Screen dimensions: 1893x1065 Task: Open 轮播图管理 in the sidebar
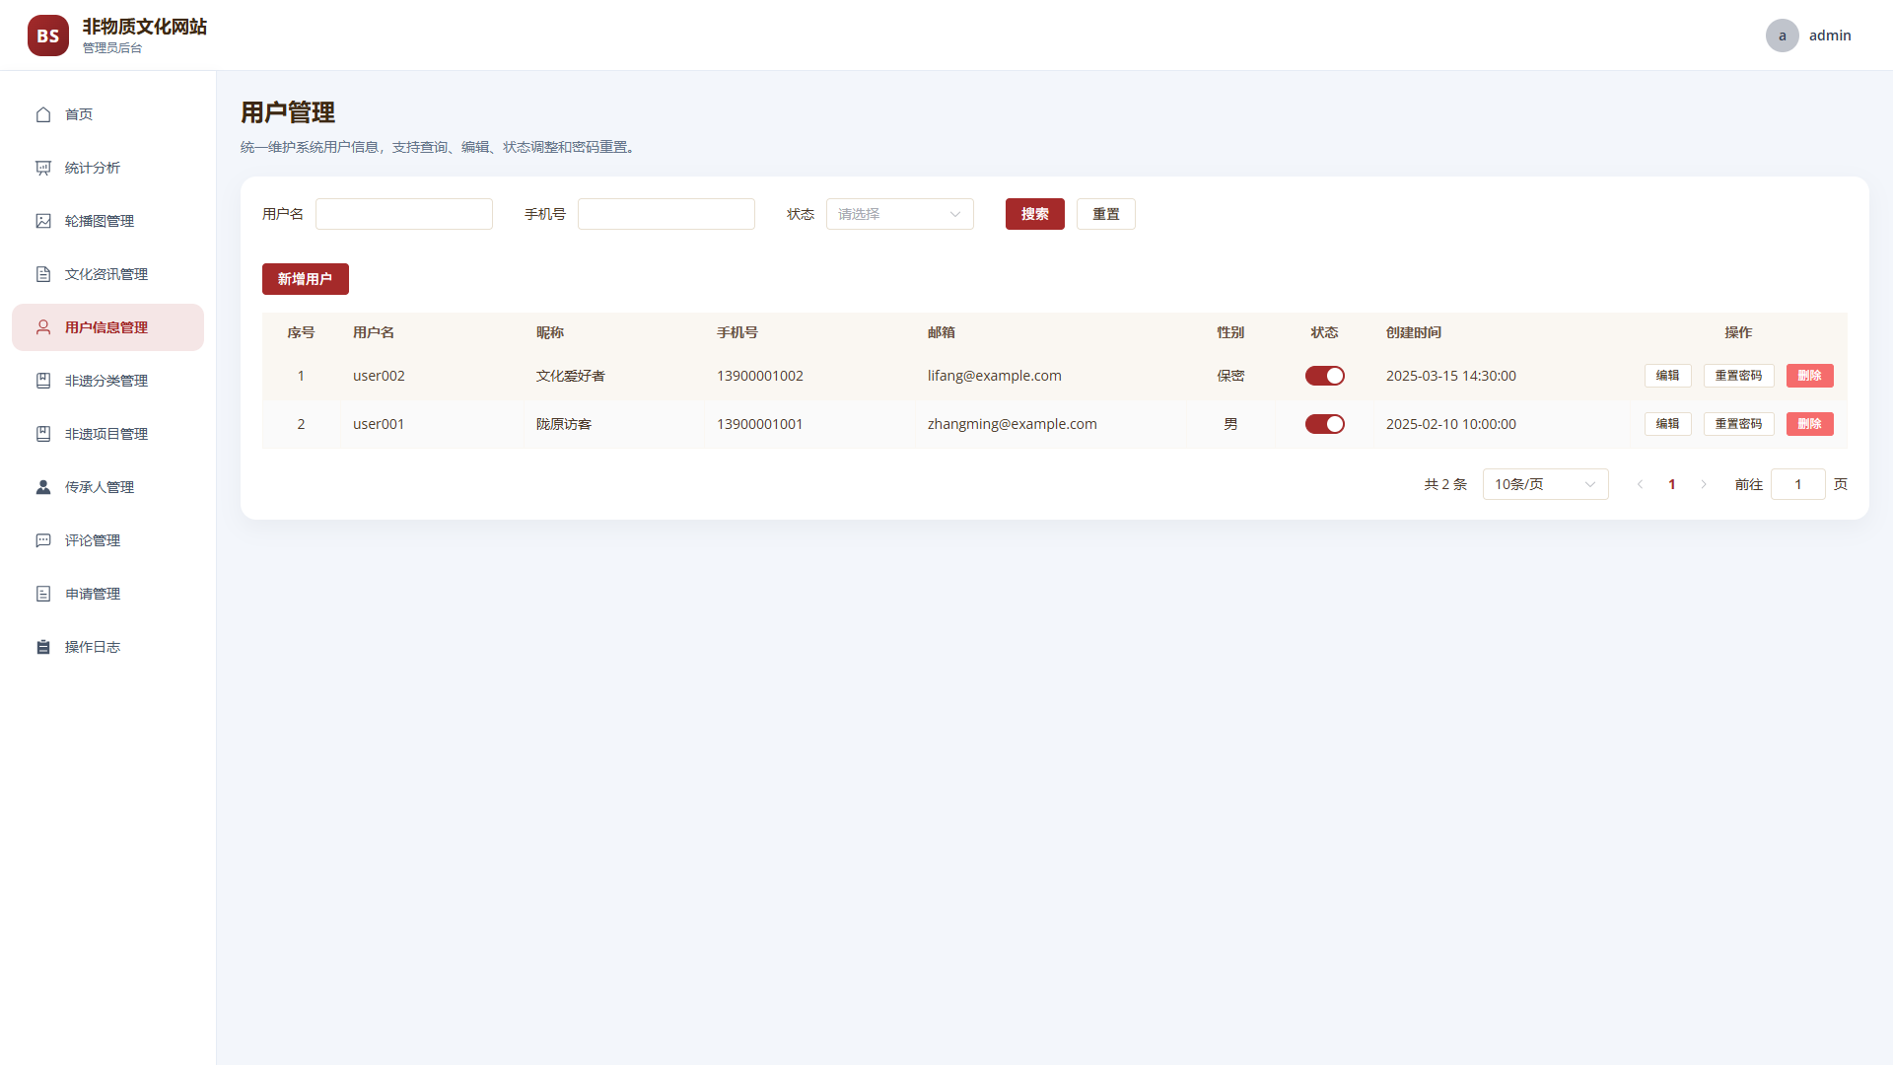coord(107,221)
